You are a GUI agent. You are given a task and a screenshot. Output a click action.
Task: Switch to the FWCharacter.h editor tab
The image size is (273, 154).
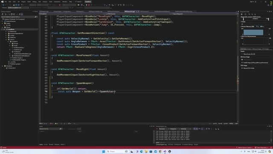144,12
